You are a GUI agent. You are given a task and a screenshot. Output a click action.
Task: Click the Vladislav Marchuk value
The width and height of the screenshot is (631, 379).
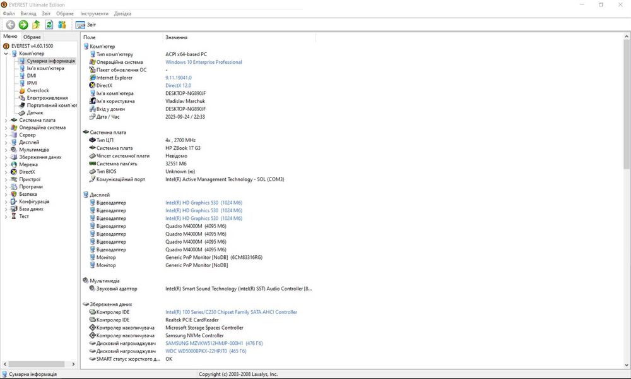(185, 101)
